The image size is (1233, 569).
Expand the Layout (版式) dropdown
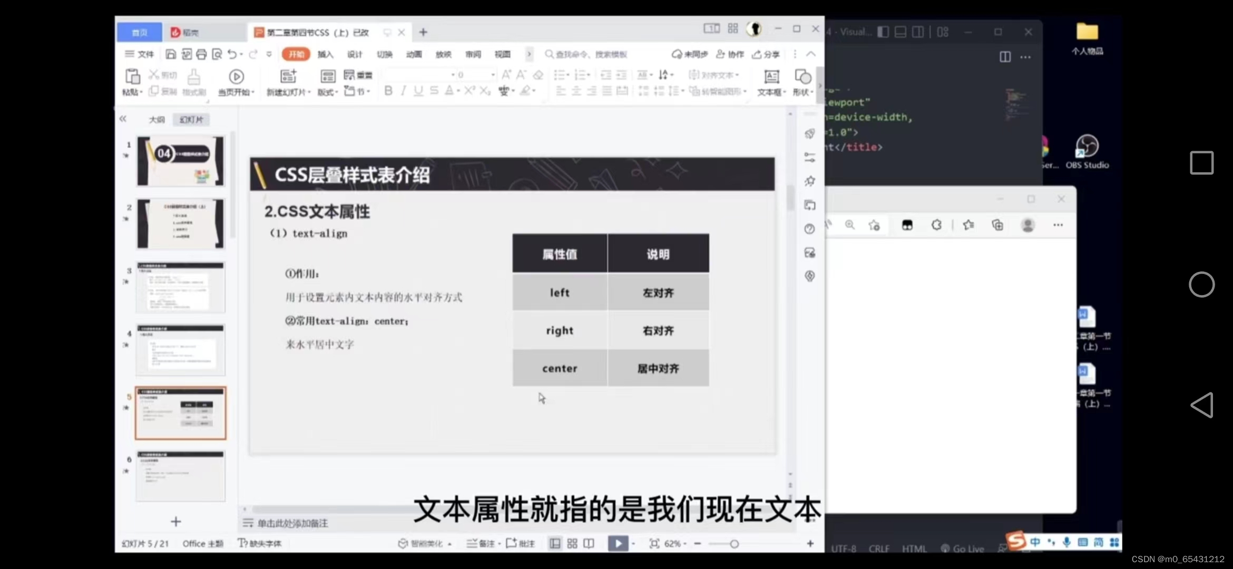point(328,92)
